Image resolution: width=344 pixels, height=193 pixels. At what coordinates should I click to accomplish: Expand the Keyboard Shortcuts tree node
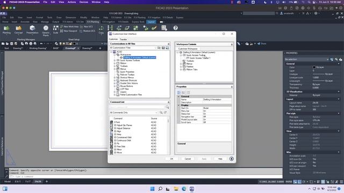coord(114,80)
